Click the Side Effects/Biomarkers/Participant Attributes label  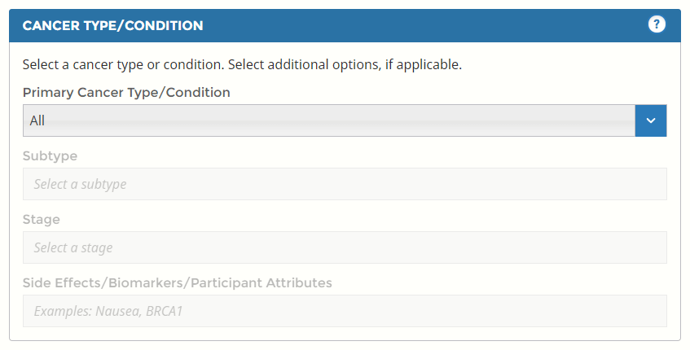(x=177, y=282)
